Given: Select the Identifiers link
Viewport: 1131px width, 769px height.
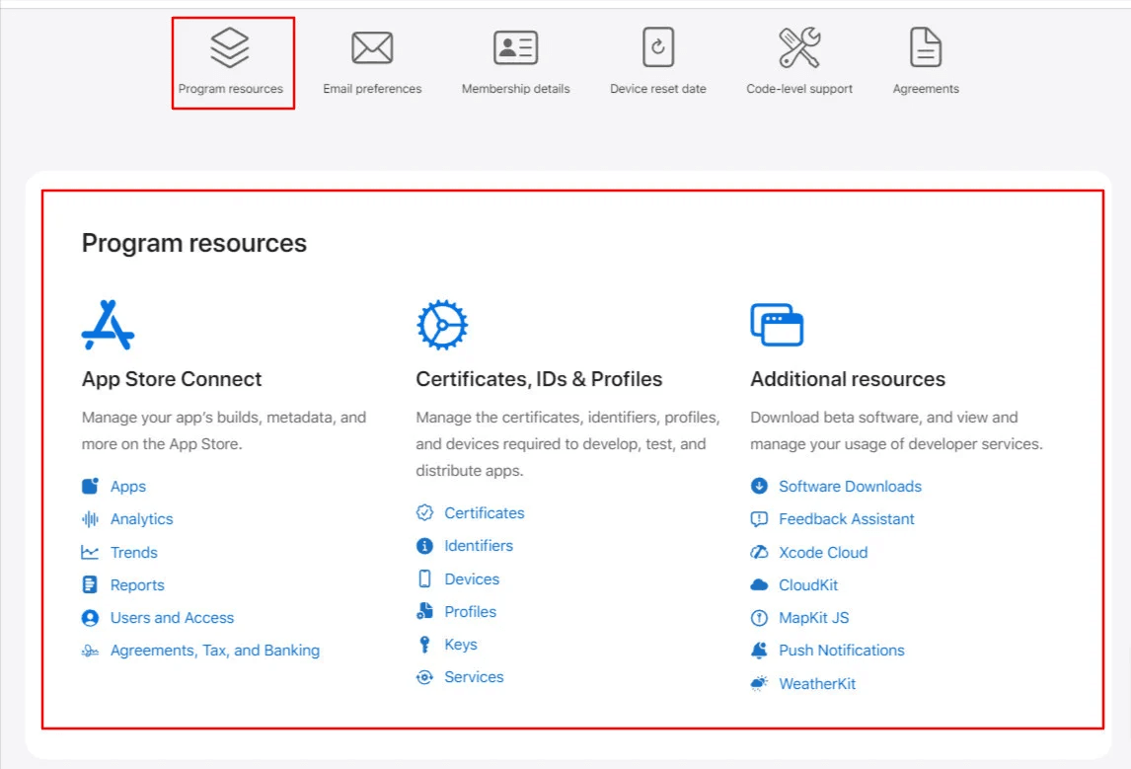Looking at the screenshot, I should pyautogui.click(x=479, y=546).
